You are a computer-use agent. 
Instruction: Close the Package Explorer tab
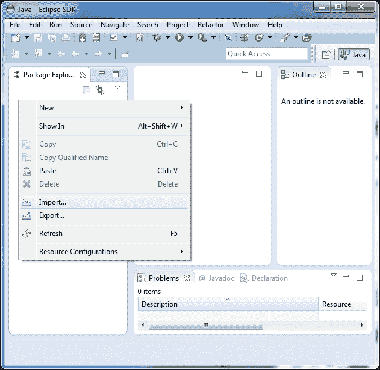(83, 75)
